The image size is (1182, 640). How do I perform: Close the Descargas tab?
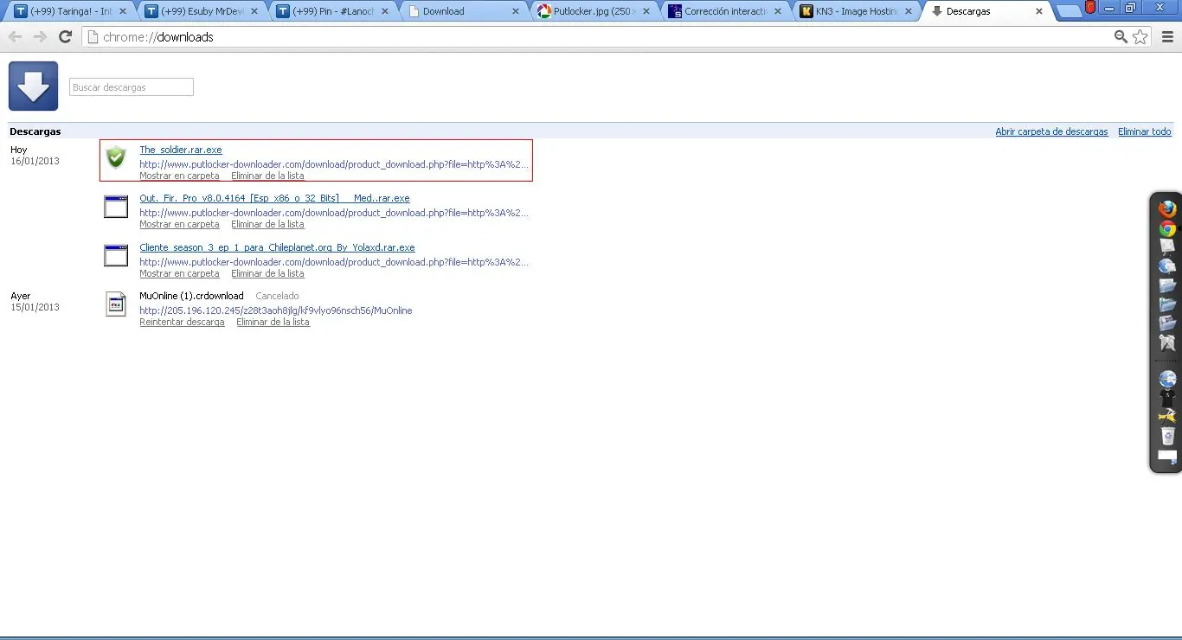click(x=1039, y=11)
